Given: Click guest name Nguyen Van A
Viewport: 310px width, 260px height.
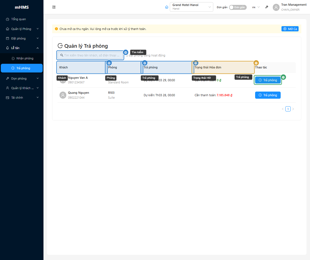Looking at the screenshot, I should pyautogui.click(x=78, y=78).
